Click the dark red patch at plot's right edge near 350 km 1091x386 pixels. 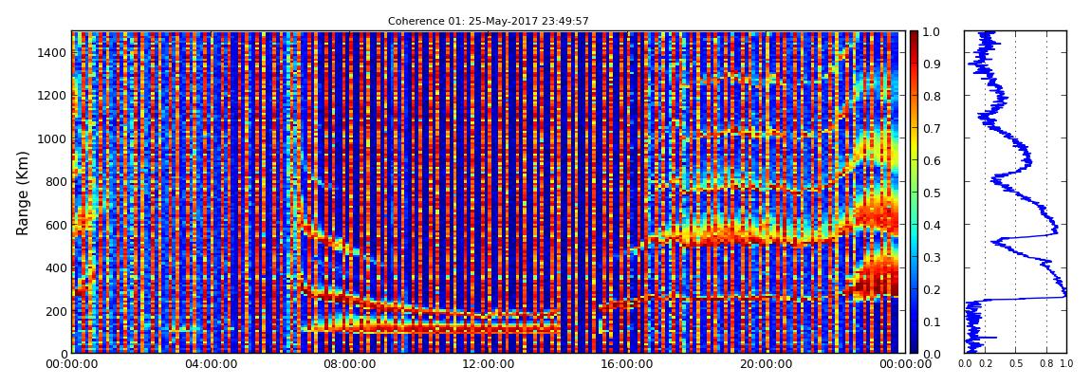pos(873,277)
